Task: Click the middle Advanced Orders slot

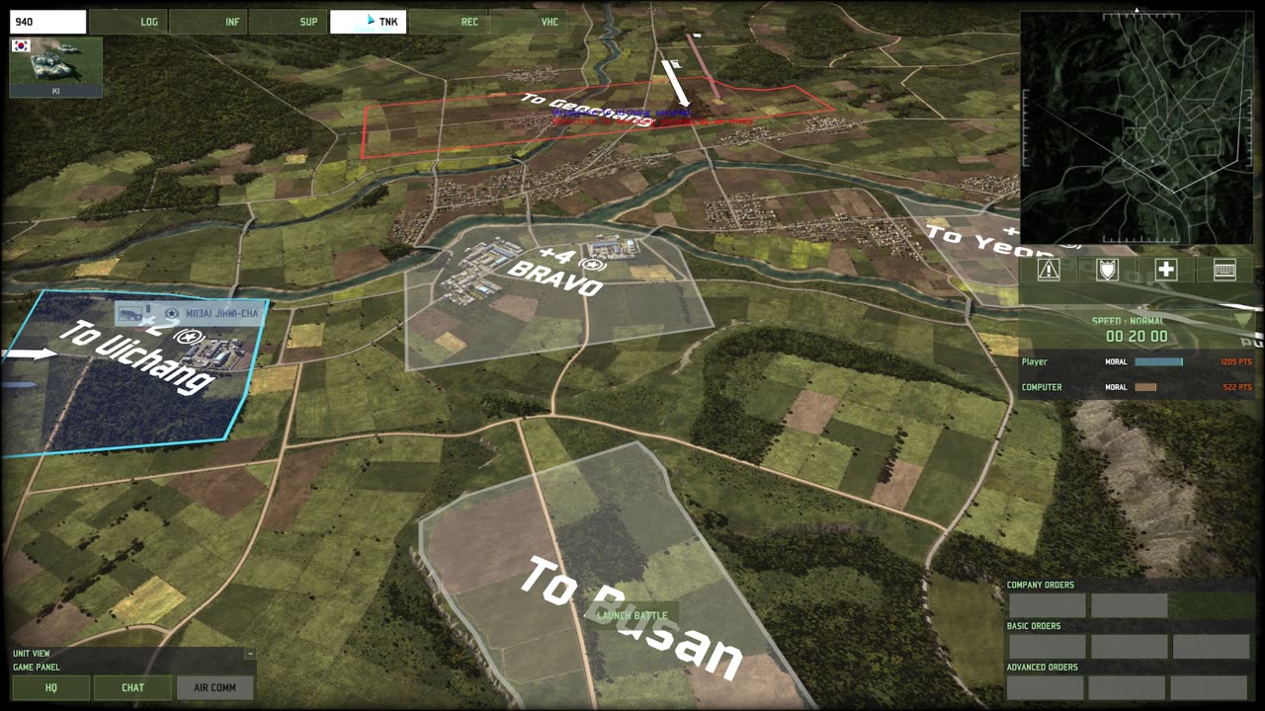Action: pyautogui.click(x=1129, y=687)
